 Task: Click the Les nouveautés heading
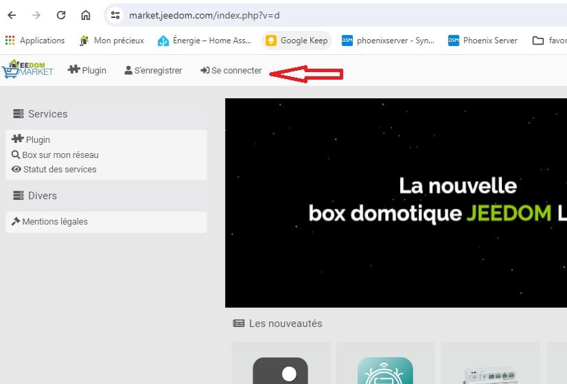[277, 324]
